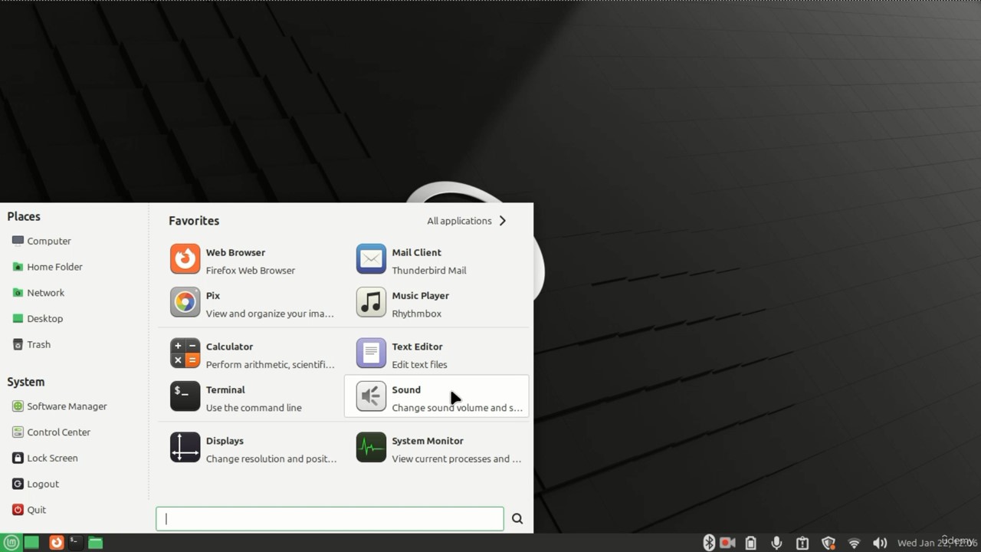Click the clipboard tray icon
Viewport: 981px width, 552px height.
(802, 543)
